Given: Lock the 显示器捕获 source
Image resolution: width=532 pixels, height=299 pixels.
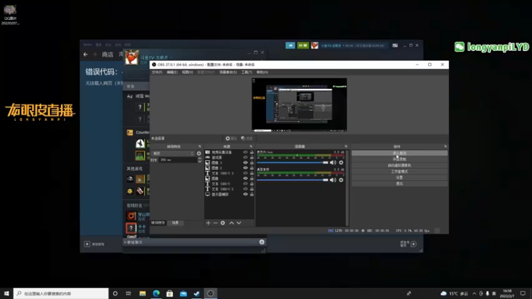Looking at the screenshot, I should pyautogui.click(x=252, y=194).
